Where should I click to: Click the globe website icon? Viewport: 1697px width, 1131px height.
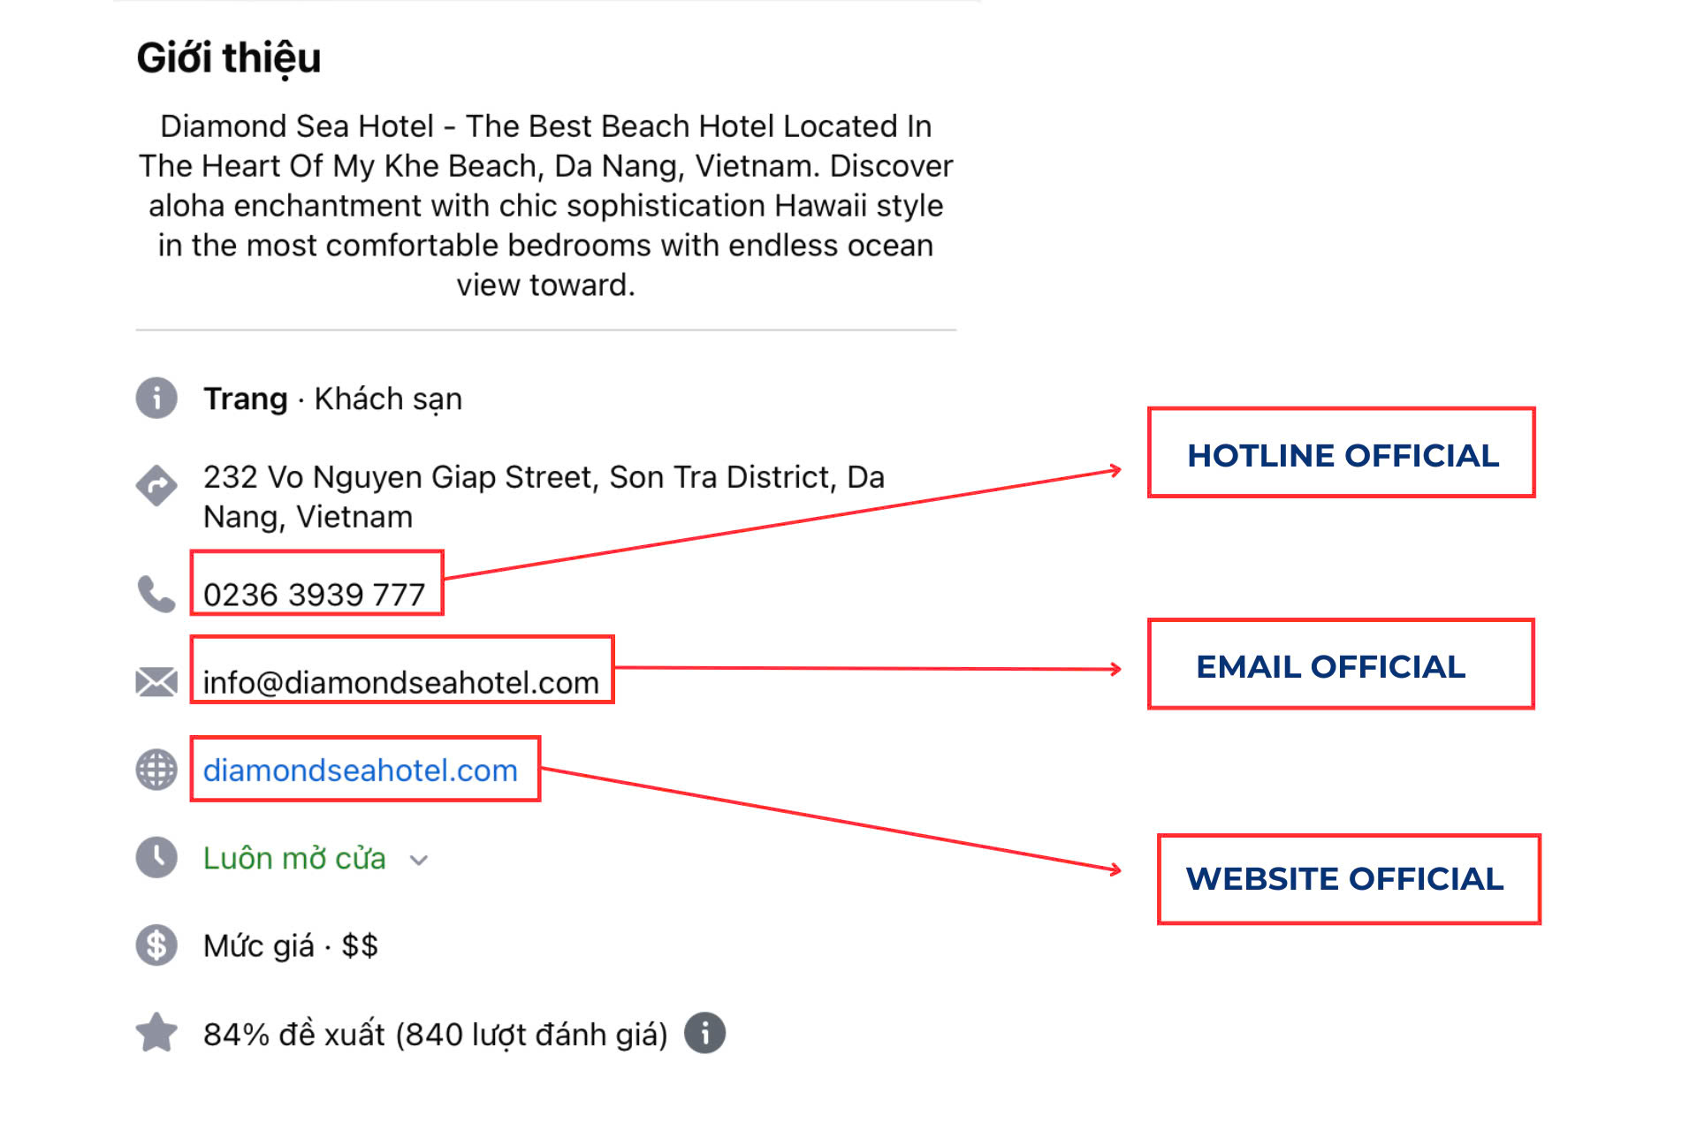click(x=156, y=770)
